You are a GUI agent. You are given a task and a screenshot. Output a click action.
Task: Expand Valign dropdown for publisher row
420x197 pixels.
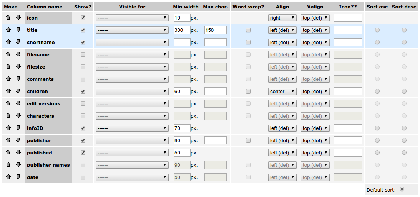(315, 141)
